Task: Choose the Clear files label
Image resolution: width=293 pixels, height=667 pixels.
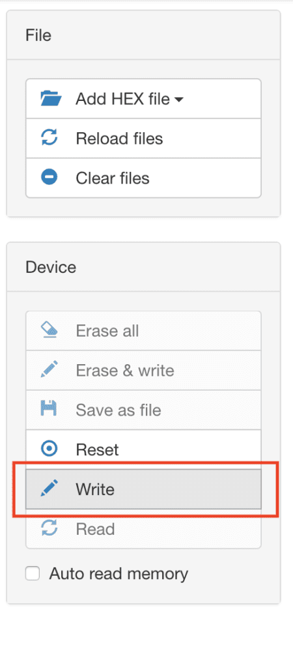Action: (x=113, y=178)
